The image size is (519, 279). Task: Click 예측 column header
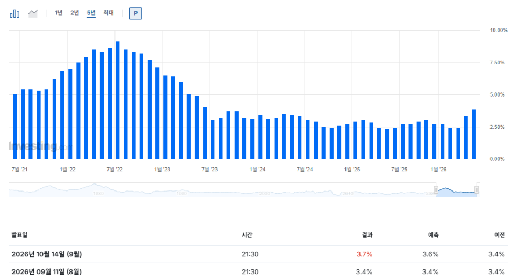pos(433,235)
